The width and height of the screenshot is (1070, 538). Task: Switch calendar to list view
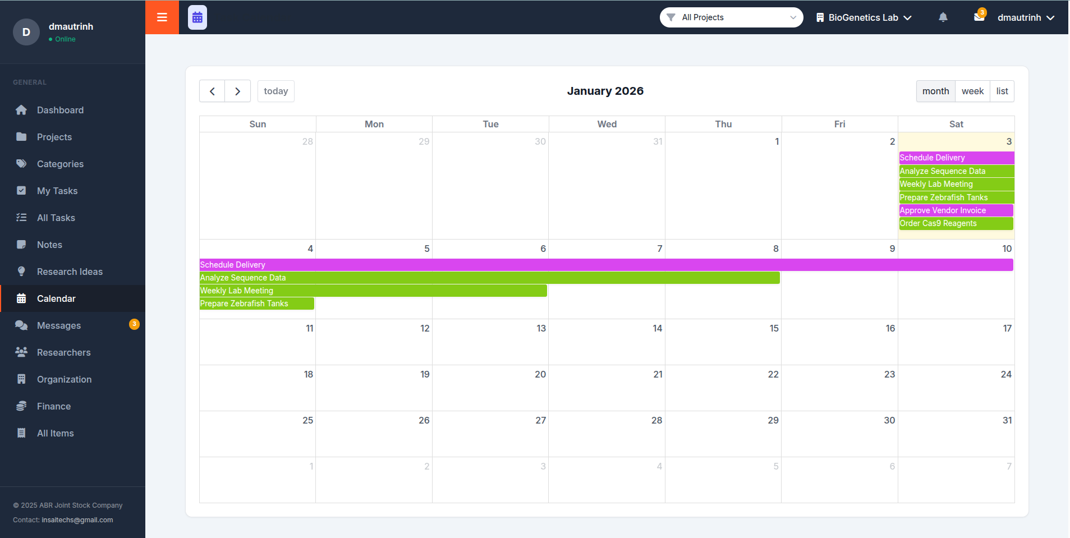[x=1002, y=91]
